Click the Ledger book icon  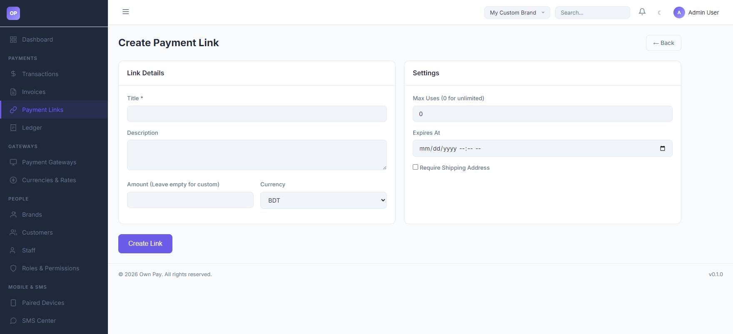pos(13,128)
